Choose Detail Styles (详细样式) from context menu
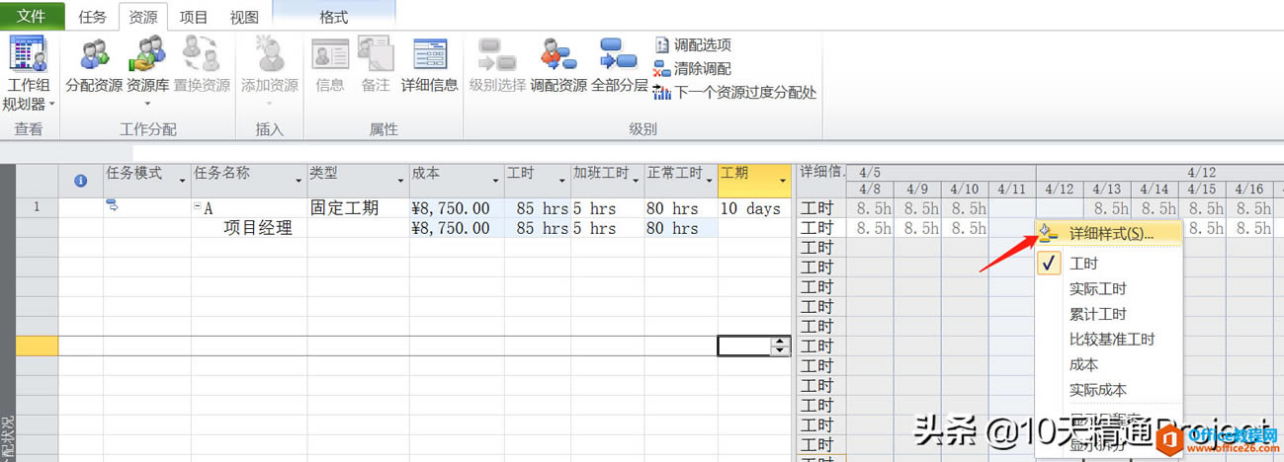The image size is (1284, 462). (1111, 234)
